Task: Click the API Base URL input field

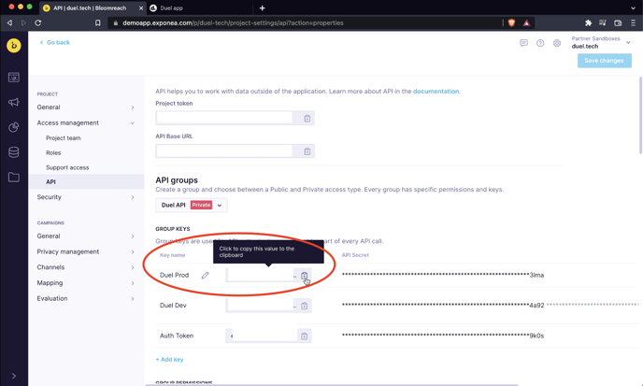Action: point(224,151)
